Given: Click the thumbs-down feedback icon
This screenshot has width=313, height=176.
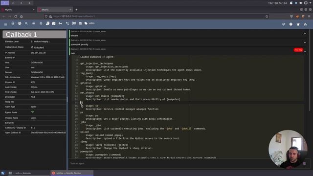Looking at the screenshot, I should (284, 24).
